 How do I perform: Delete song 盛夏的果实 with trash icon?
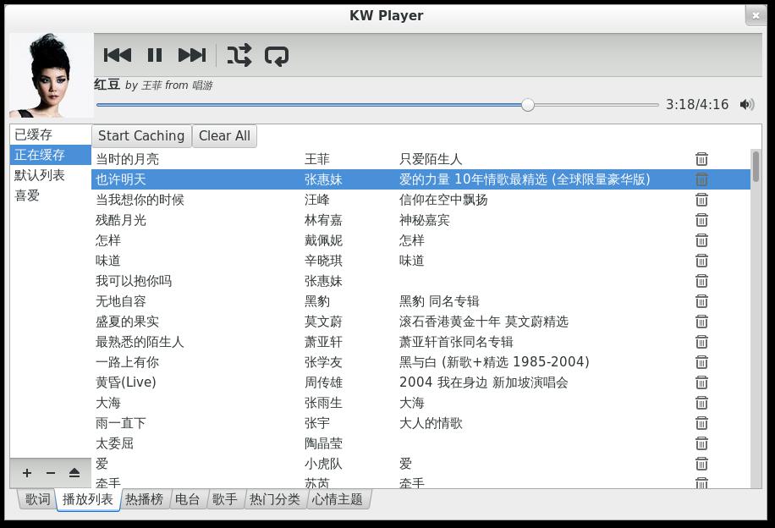point(701,322)
